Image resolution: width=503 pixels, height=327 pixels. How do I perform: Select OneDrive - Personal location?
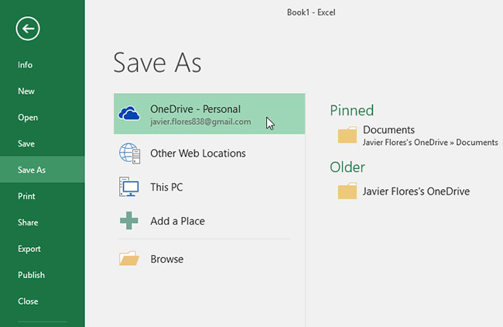[209, 114]
